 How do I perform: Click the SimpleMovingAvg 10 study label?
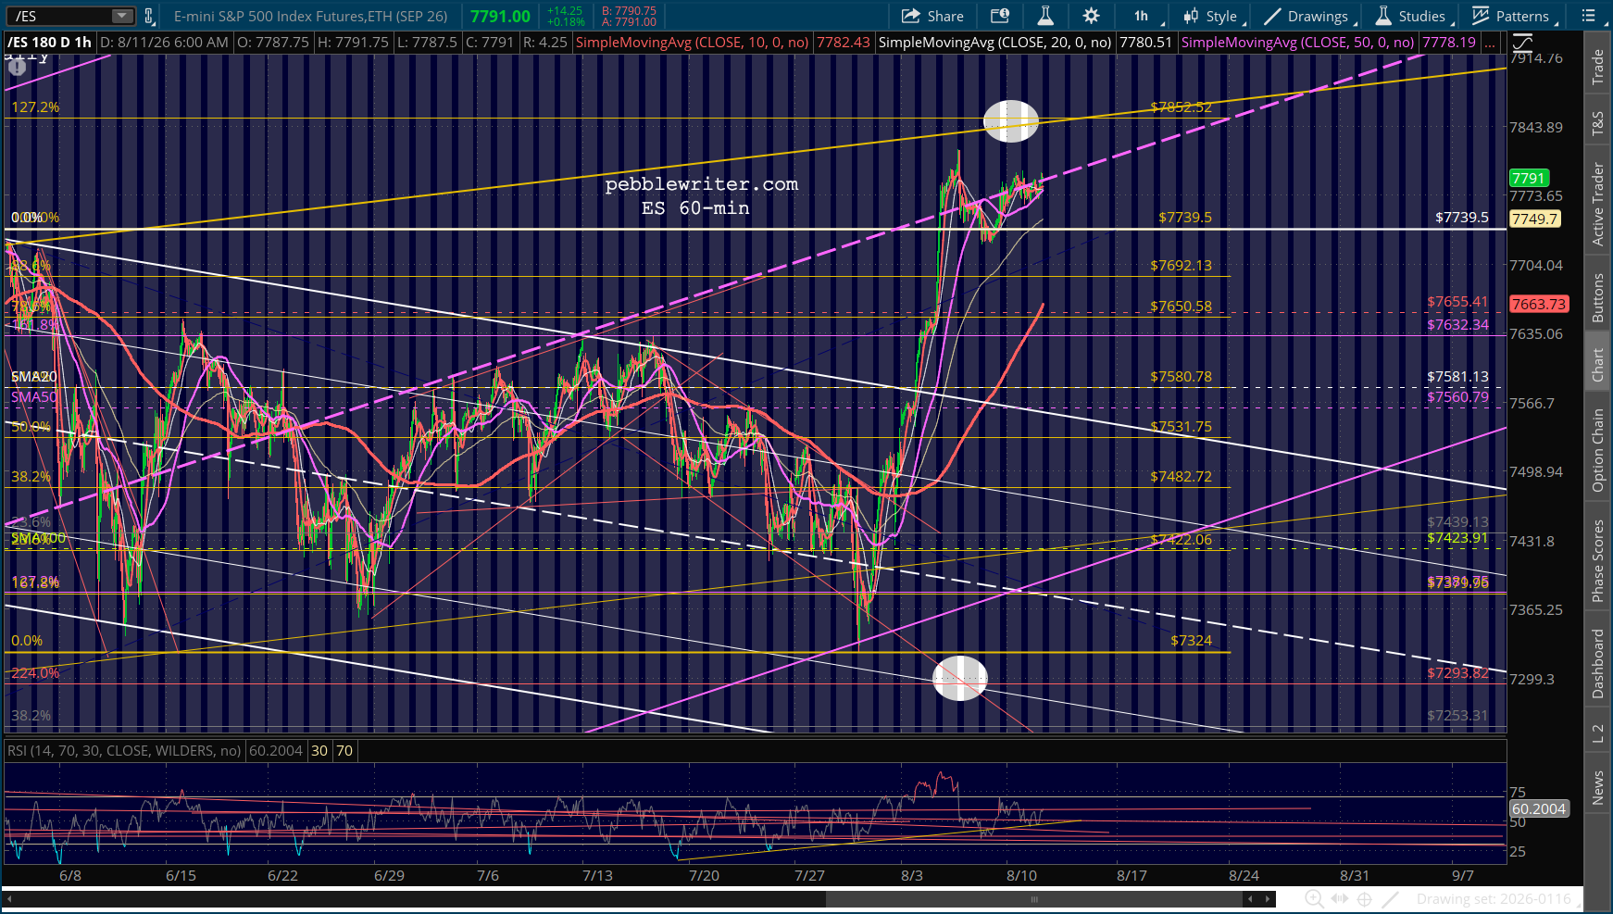pyautogui.click(x=693, y=43)
